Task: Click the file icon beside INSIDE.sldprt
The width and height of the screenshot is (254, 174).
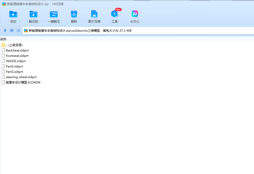Action: coord(3,61)
